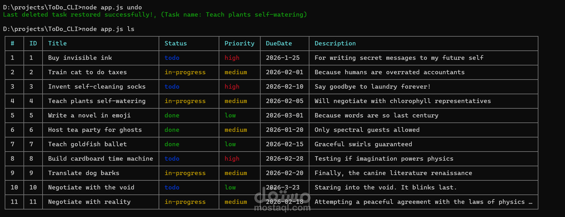
Task: Click 'in-progress' status for Translate dog barks
Action: 185,173
